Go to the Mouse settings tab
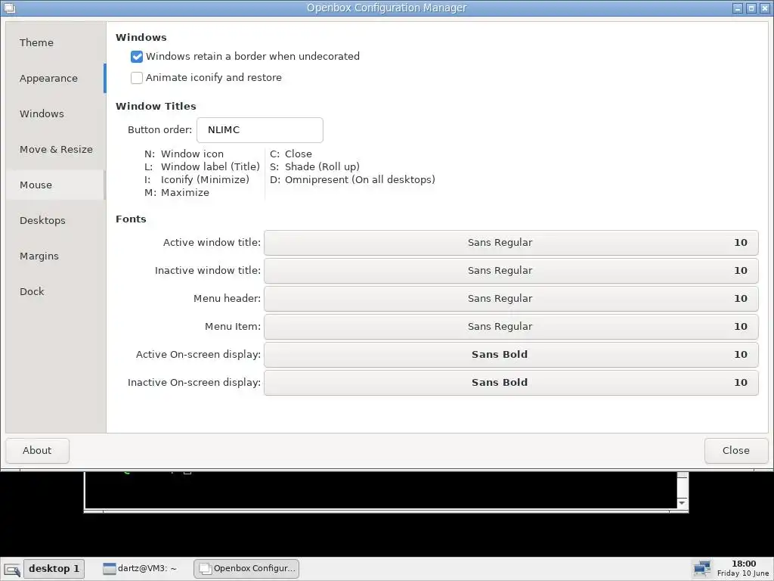 [55, 185]
